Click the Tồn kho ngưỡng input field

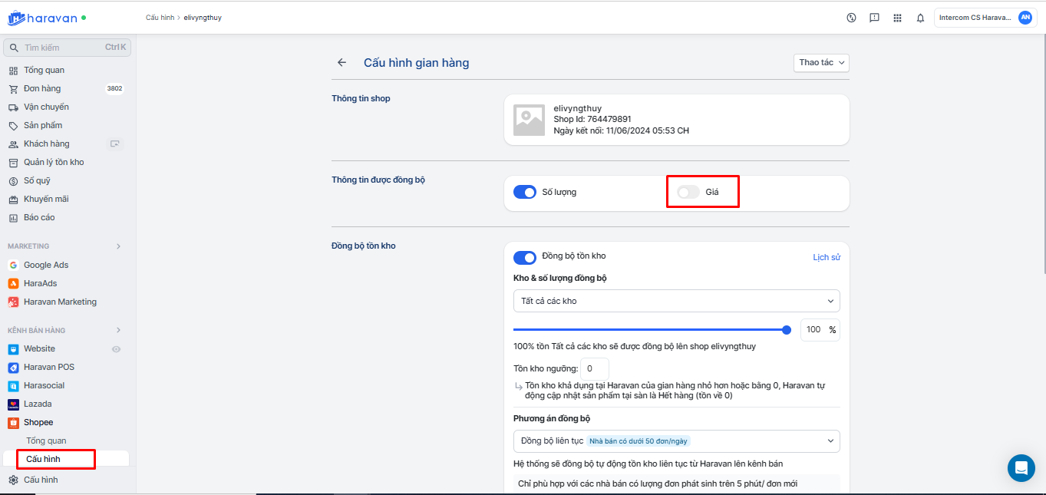coord(594,368)
